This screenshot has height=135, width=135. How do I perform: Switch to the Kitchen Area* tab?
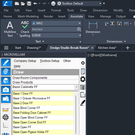[107, 48]
